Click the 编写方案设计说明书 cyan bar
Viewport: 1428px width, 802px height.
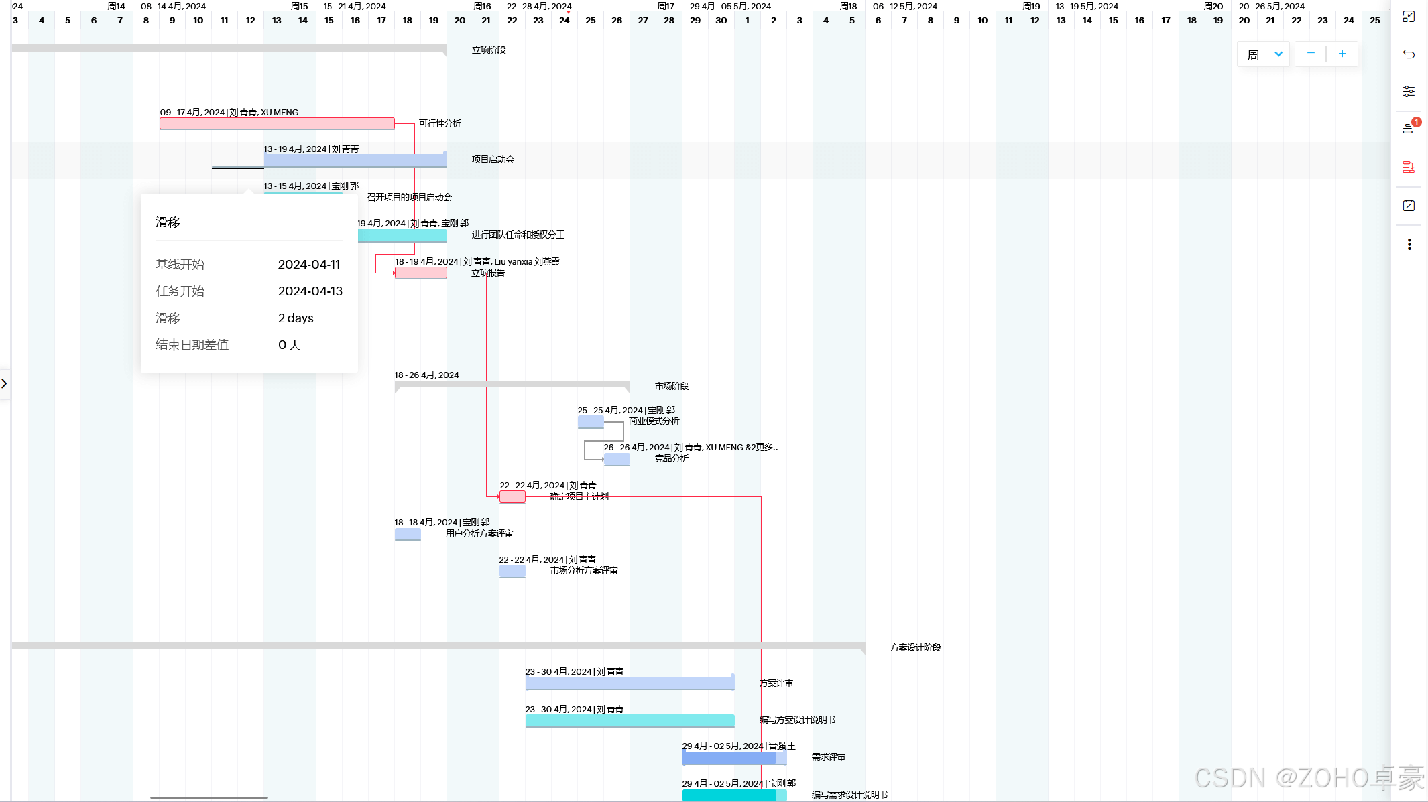point(630,720)
